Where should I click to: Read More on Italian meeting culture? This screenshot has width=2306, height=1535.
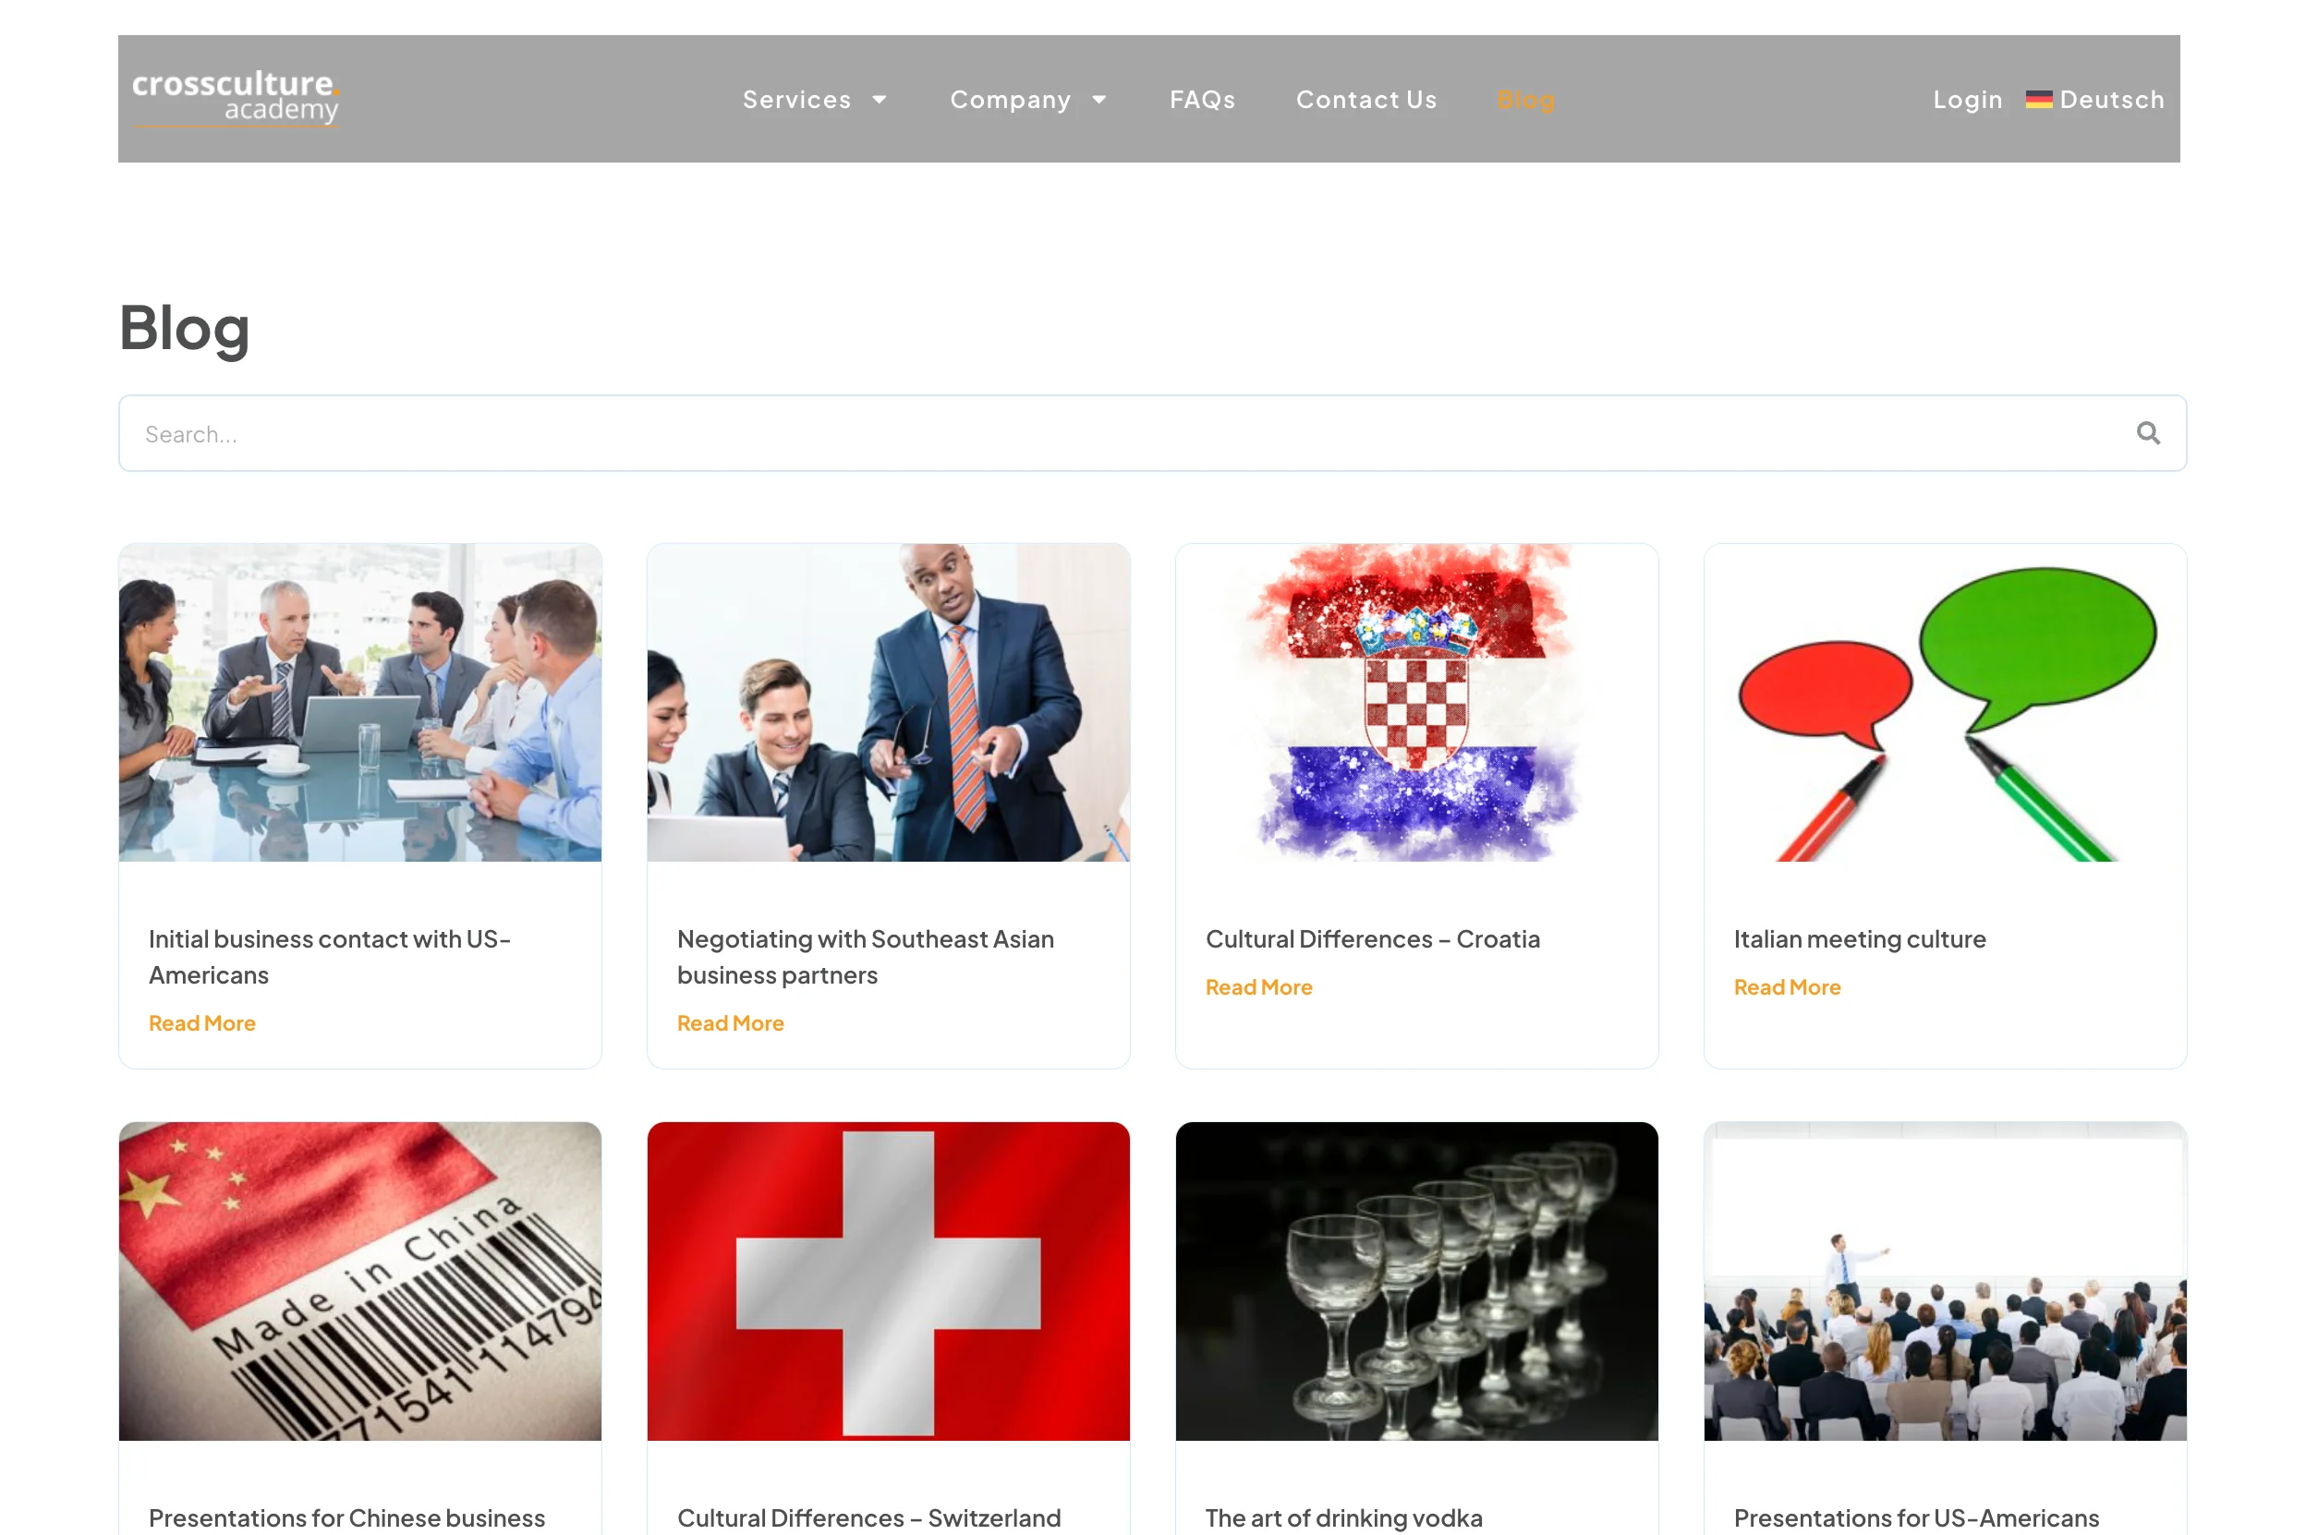[x=1785, y=986]
